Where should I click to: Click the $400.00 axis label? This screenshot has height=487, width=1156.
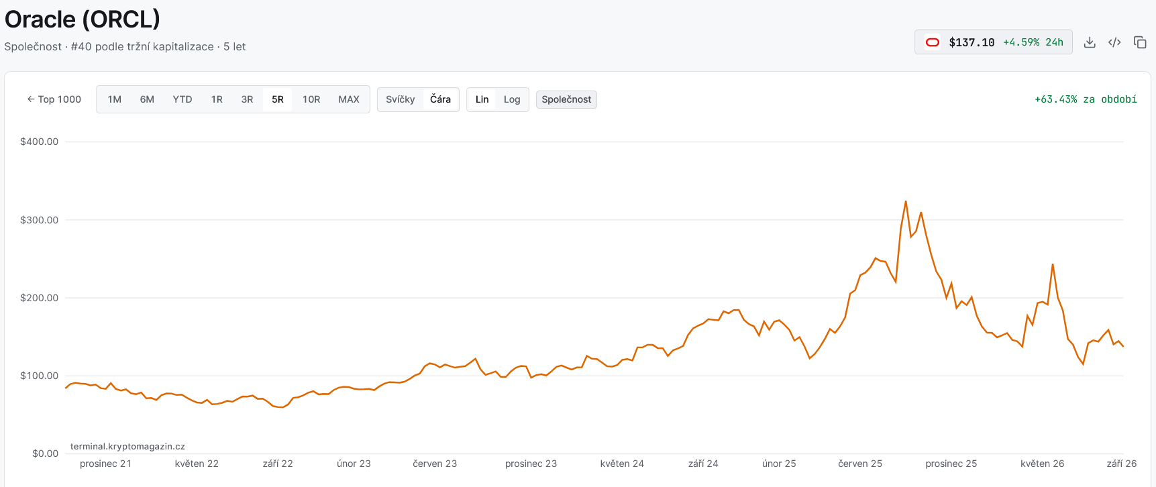click(x=39, y=142)
